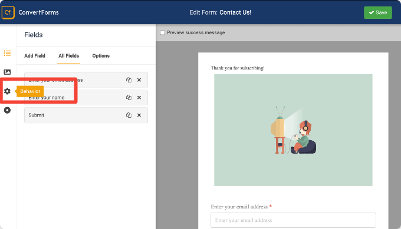Click the gamer illustration image in preview
The width and height of the screenshot is (401, 229).
coord(293,130)
